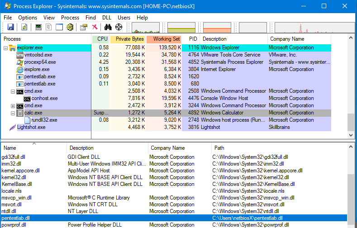
Task: Collapse the calc.exe process node
Action: [13, 113]
